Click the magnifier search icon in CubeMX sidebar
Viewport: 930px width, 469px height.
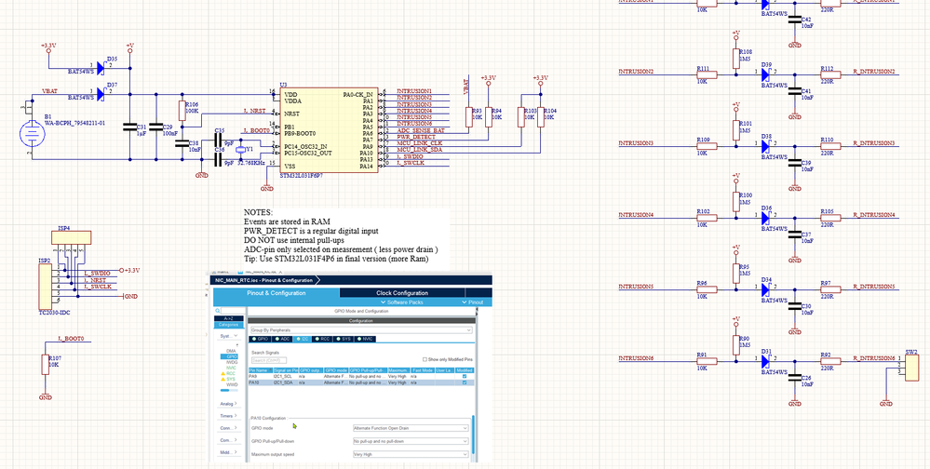tap(217, 310)
